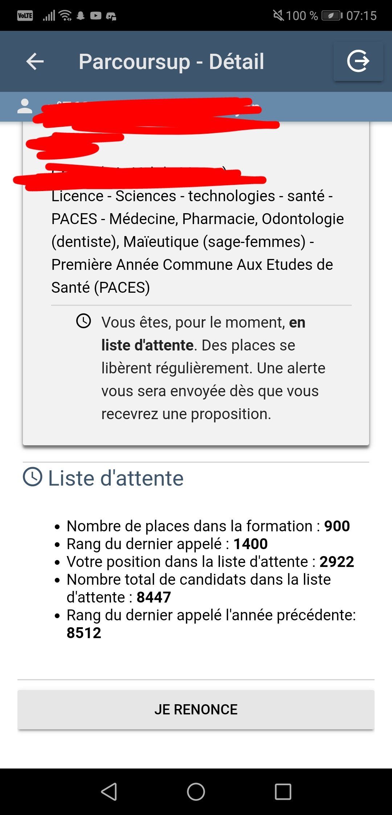Tap the clock icon next to Liste d'attente
Image resolution: width=392 pixels, height=815 pixels.
(33, 477)
